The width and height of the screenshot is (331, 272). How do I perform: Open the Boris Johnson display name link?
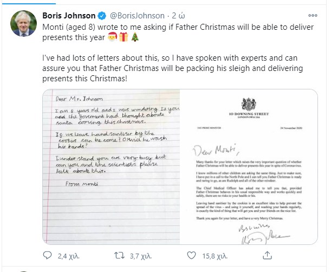click(x=69, y=15)
